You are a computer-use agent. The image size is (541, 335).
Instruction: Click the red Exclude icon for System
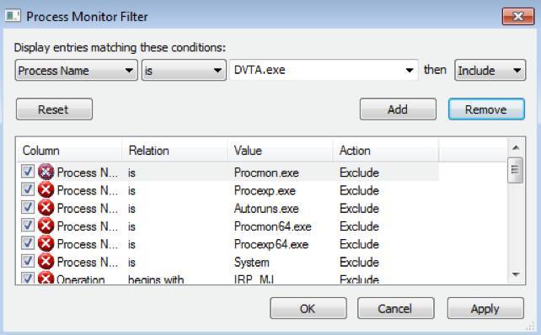click(x=46, y=261)
